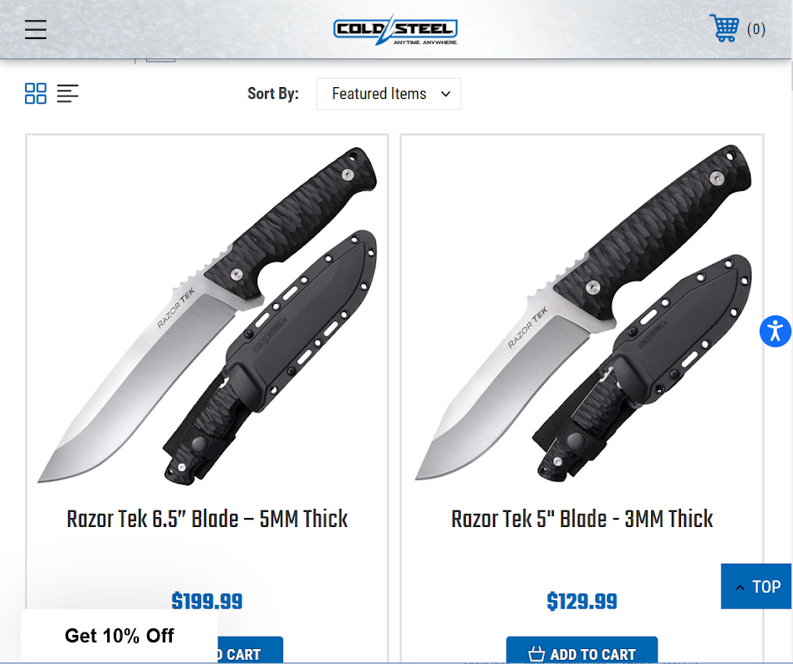The height and width of the screenshot is (664, 793).
Task: Click the Sort By dropdown chevron arrow
Action: pos(446,94)
